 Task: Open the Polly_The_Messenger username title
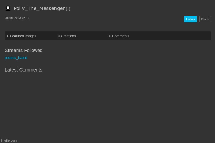pyautogui.click(x=39, y=9)
